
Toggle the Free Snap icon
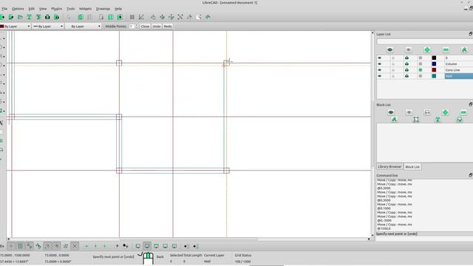point(11,246)
